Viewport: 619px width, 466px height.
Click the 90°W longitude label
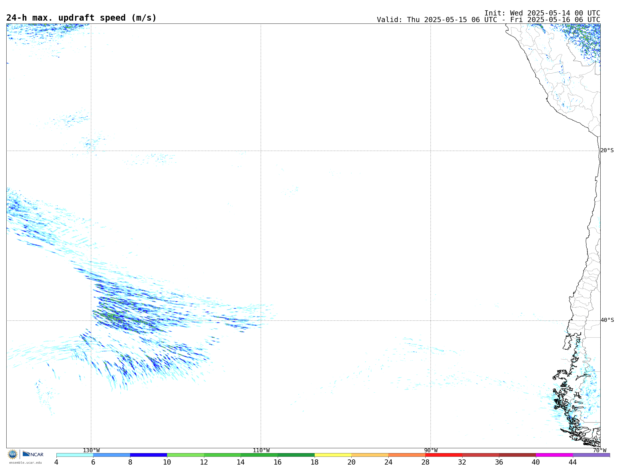431,451
